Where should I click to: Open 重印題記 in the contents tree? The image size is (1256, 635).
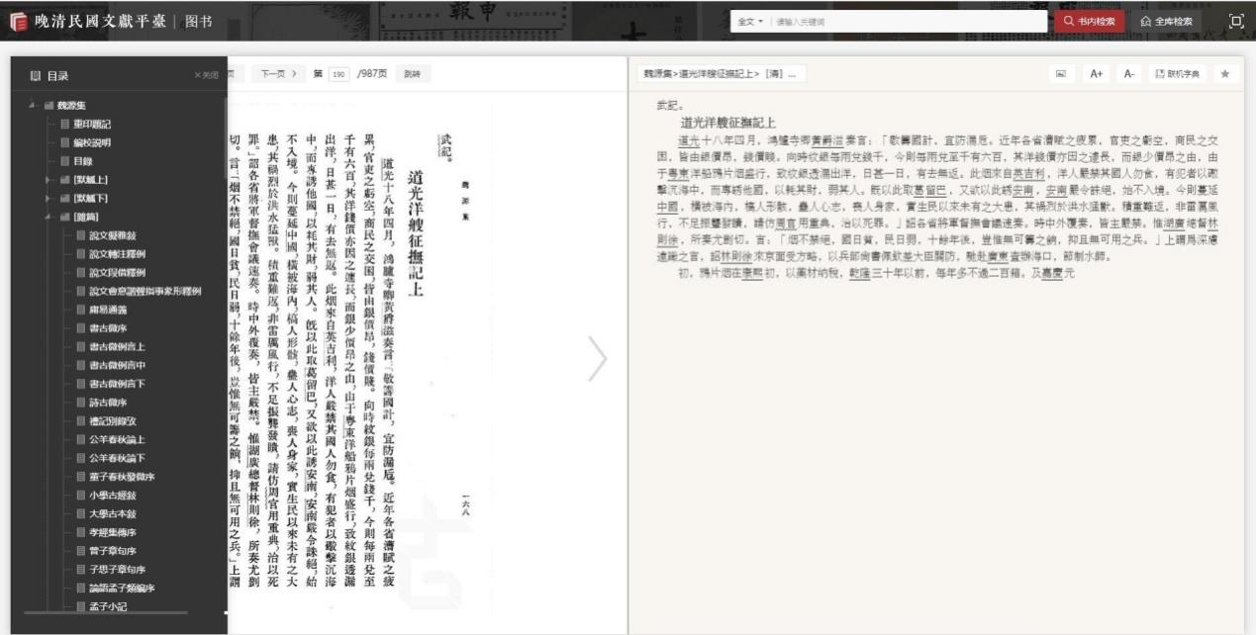(x=92, y=124)
